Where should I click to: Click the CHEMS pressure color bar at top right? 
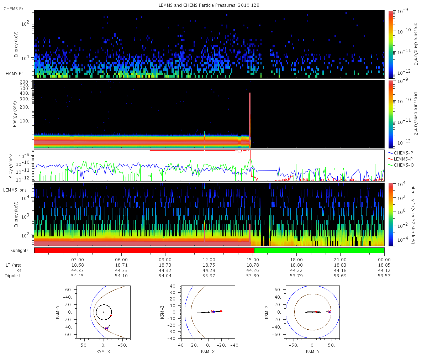coord(390,44)
